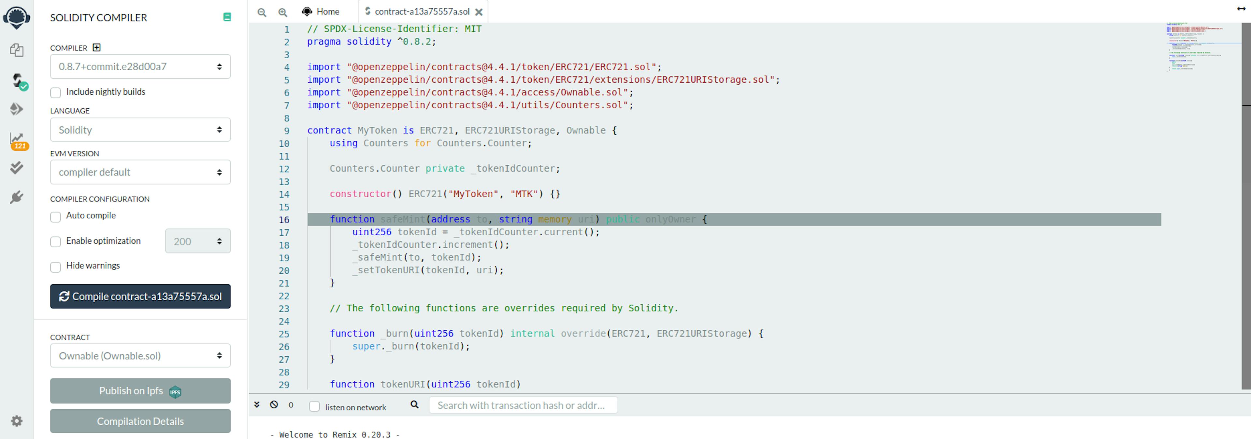1251x439 pixels.
Task: Open the Solidity compiler sidebar icon
Action: point(19,81)
